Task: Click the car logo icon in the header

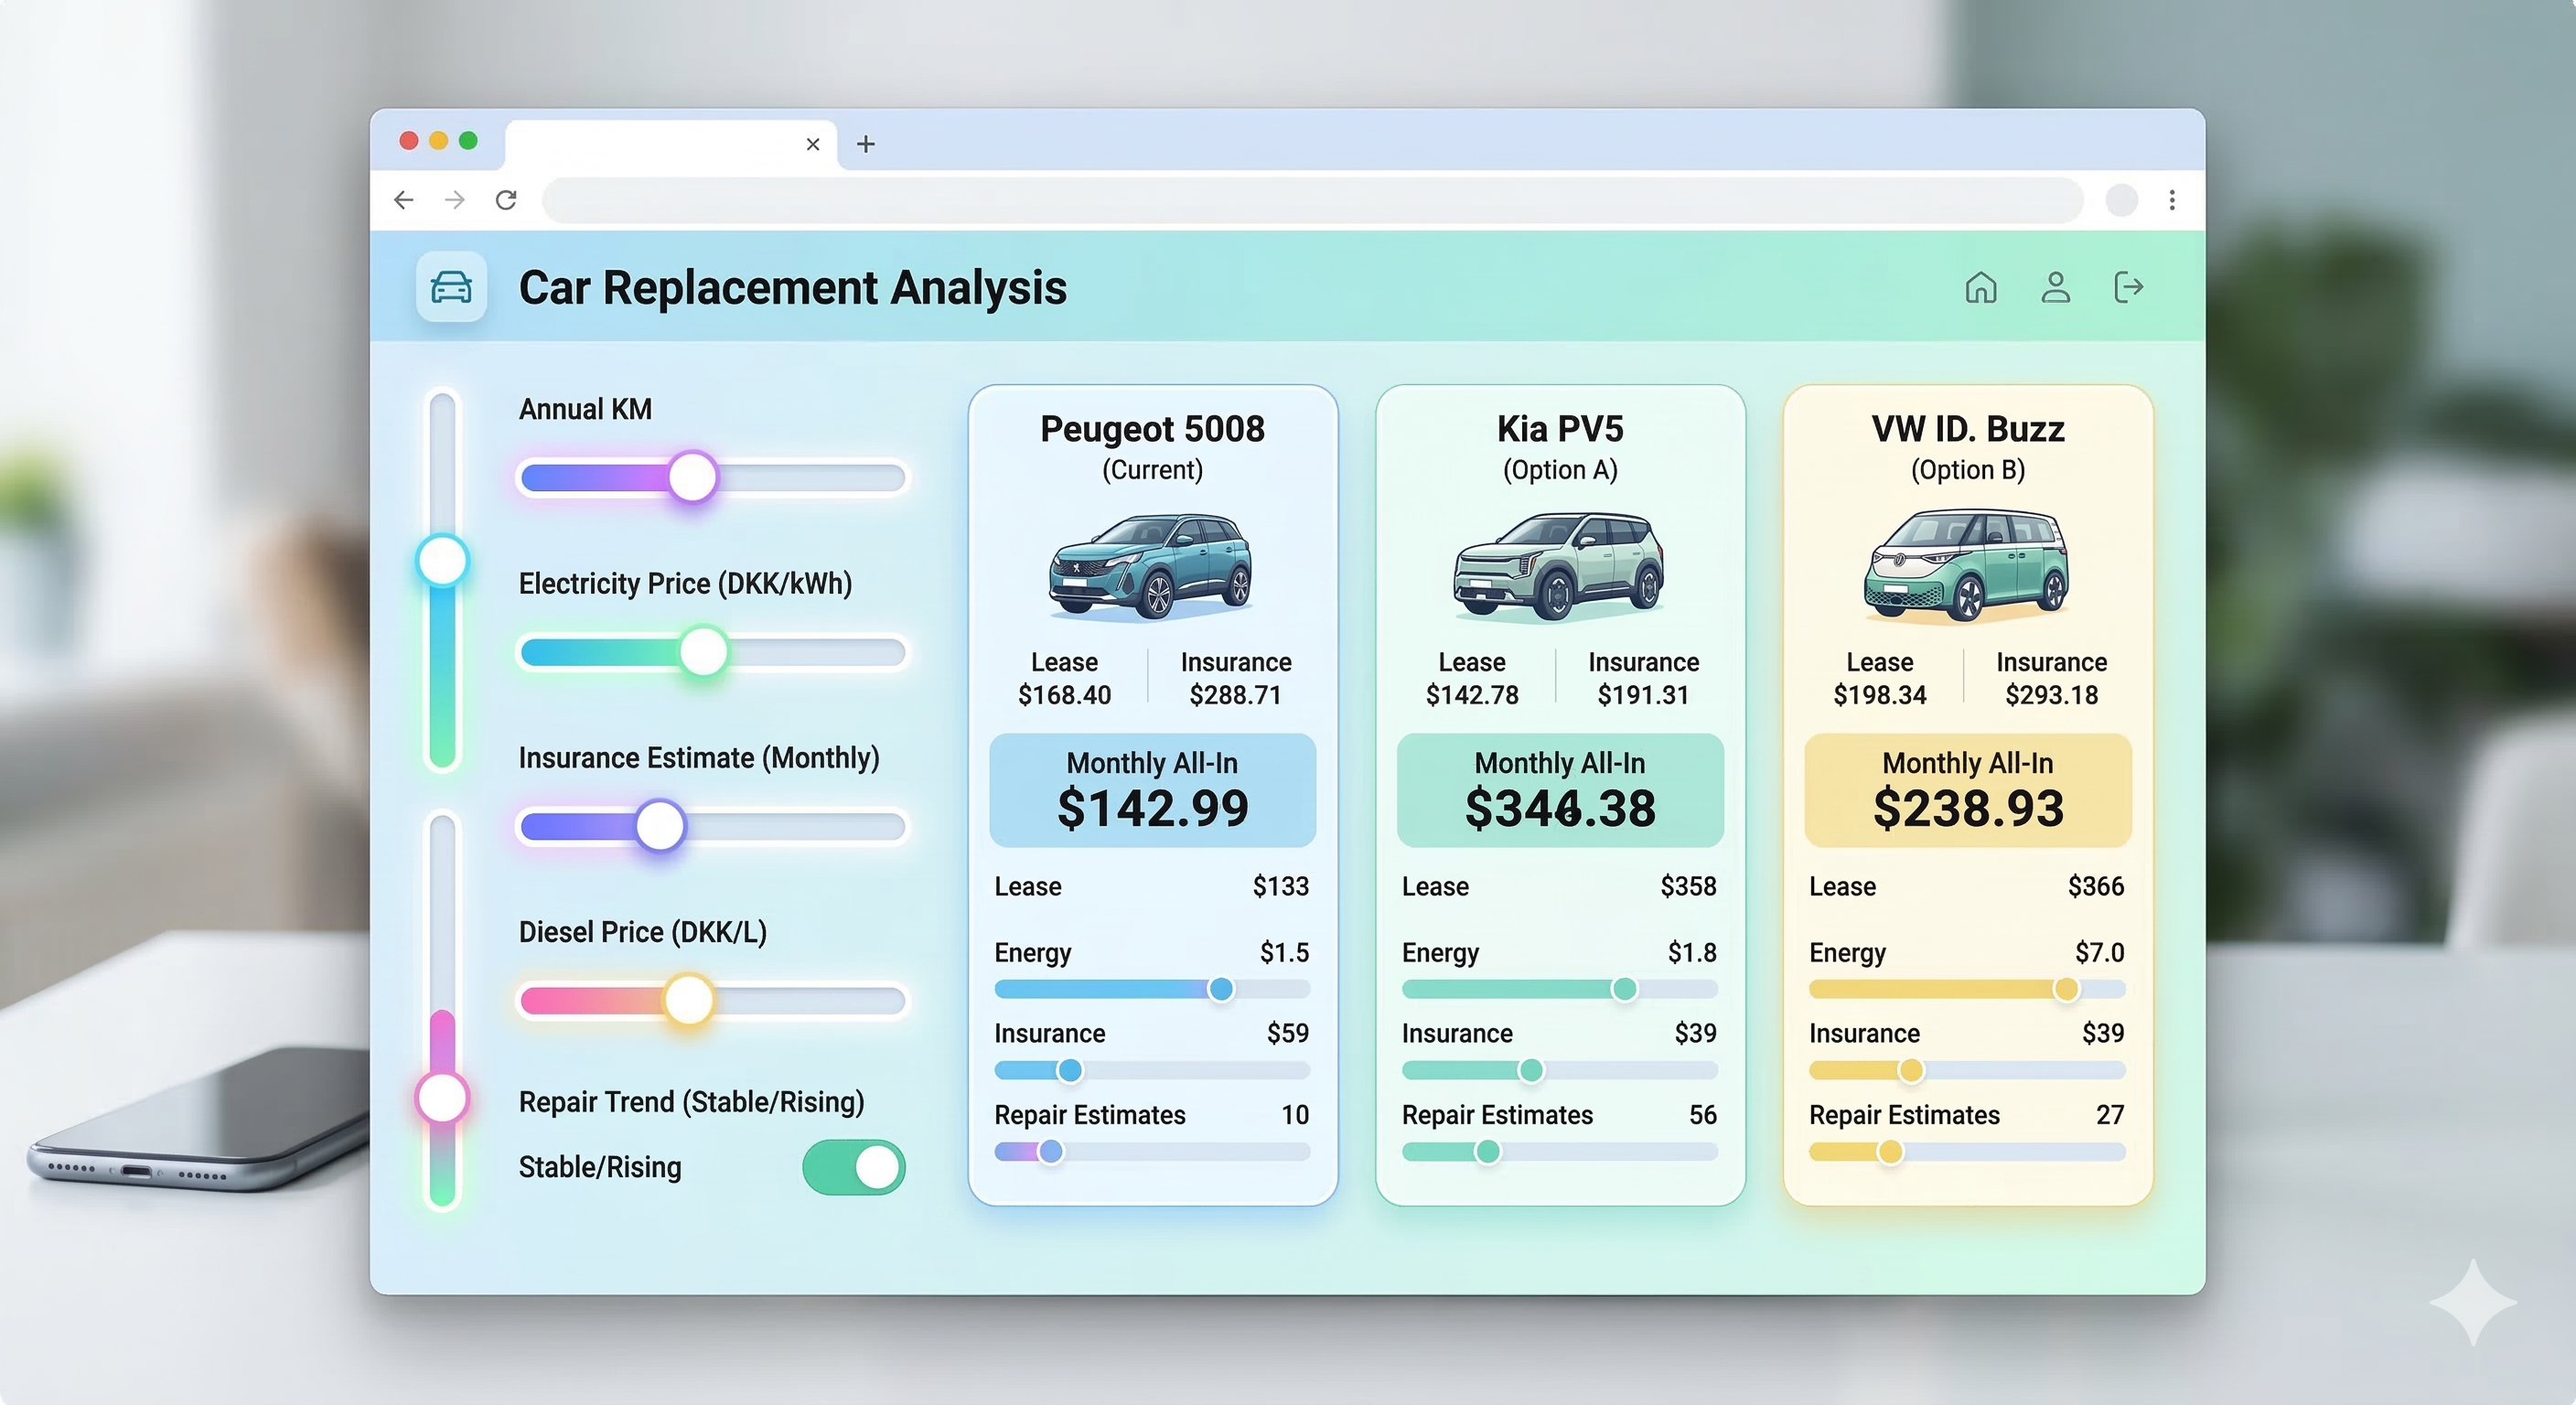Action: pyautogui.click(x=451, y=288)
